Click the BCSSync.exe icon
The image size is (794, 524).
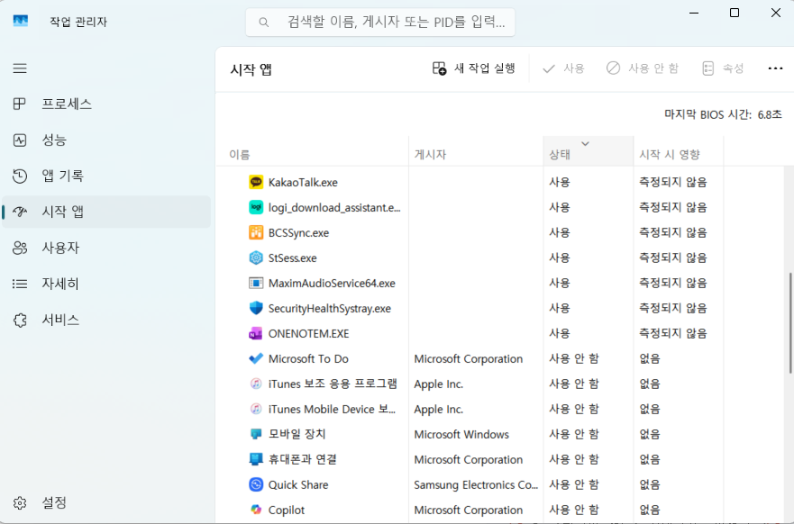point(256,232)
